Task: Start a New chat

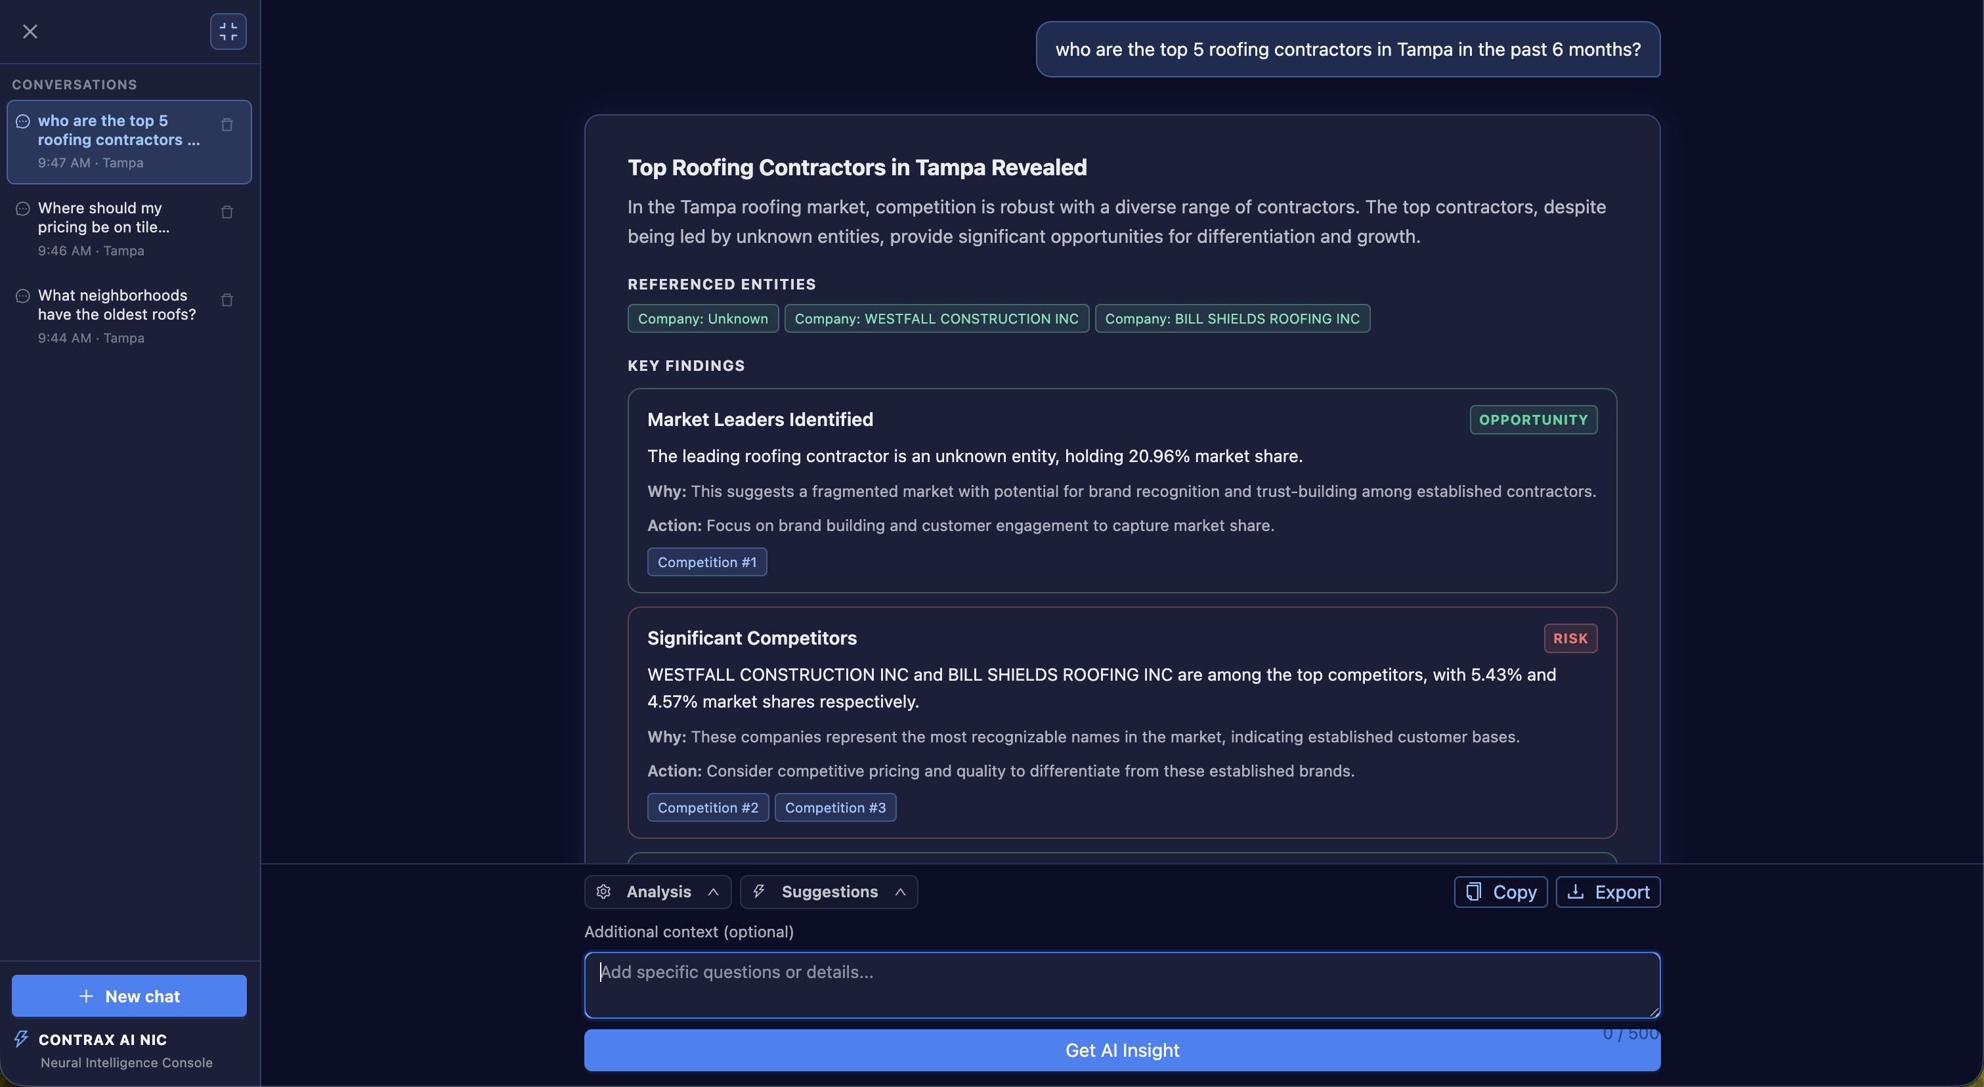Action: tap(129, 996)
